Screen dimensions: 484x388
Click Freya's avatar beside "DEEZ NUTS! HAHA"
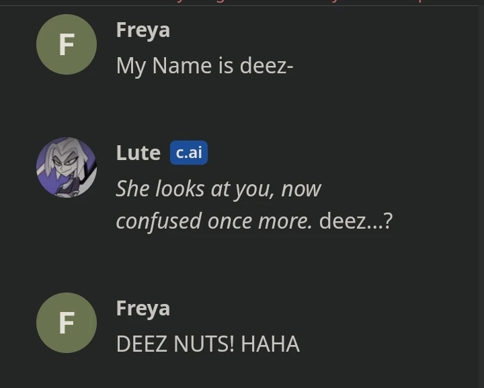point(67,323)
